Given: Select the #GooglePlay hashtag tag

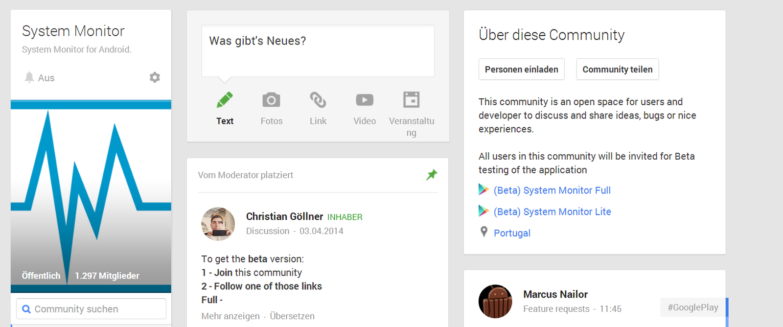Looking at the screenshot, I should (692, 307).
